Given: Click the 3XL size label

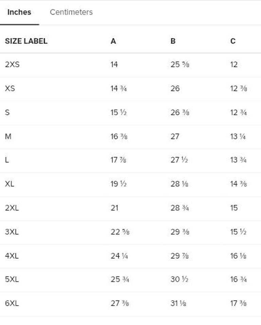Looking at the screenshot, I should [12, 232].
